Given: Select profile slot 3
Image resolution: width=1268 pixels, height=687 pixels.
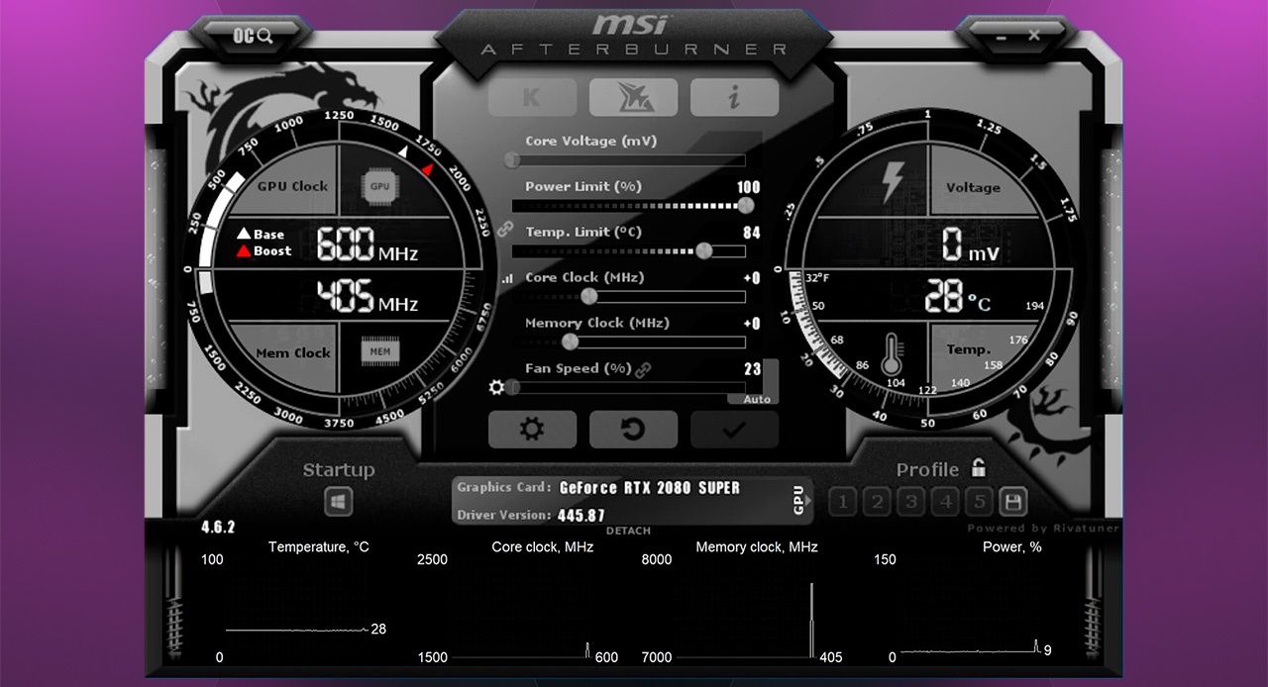Looking at the screenshot, I should point(911,502).
